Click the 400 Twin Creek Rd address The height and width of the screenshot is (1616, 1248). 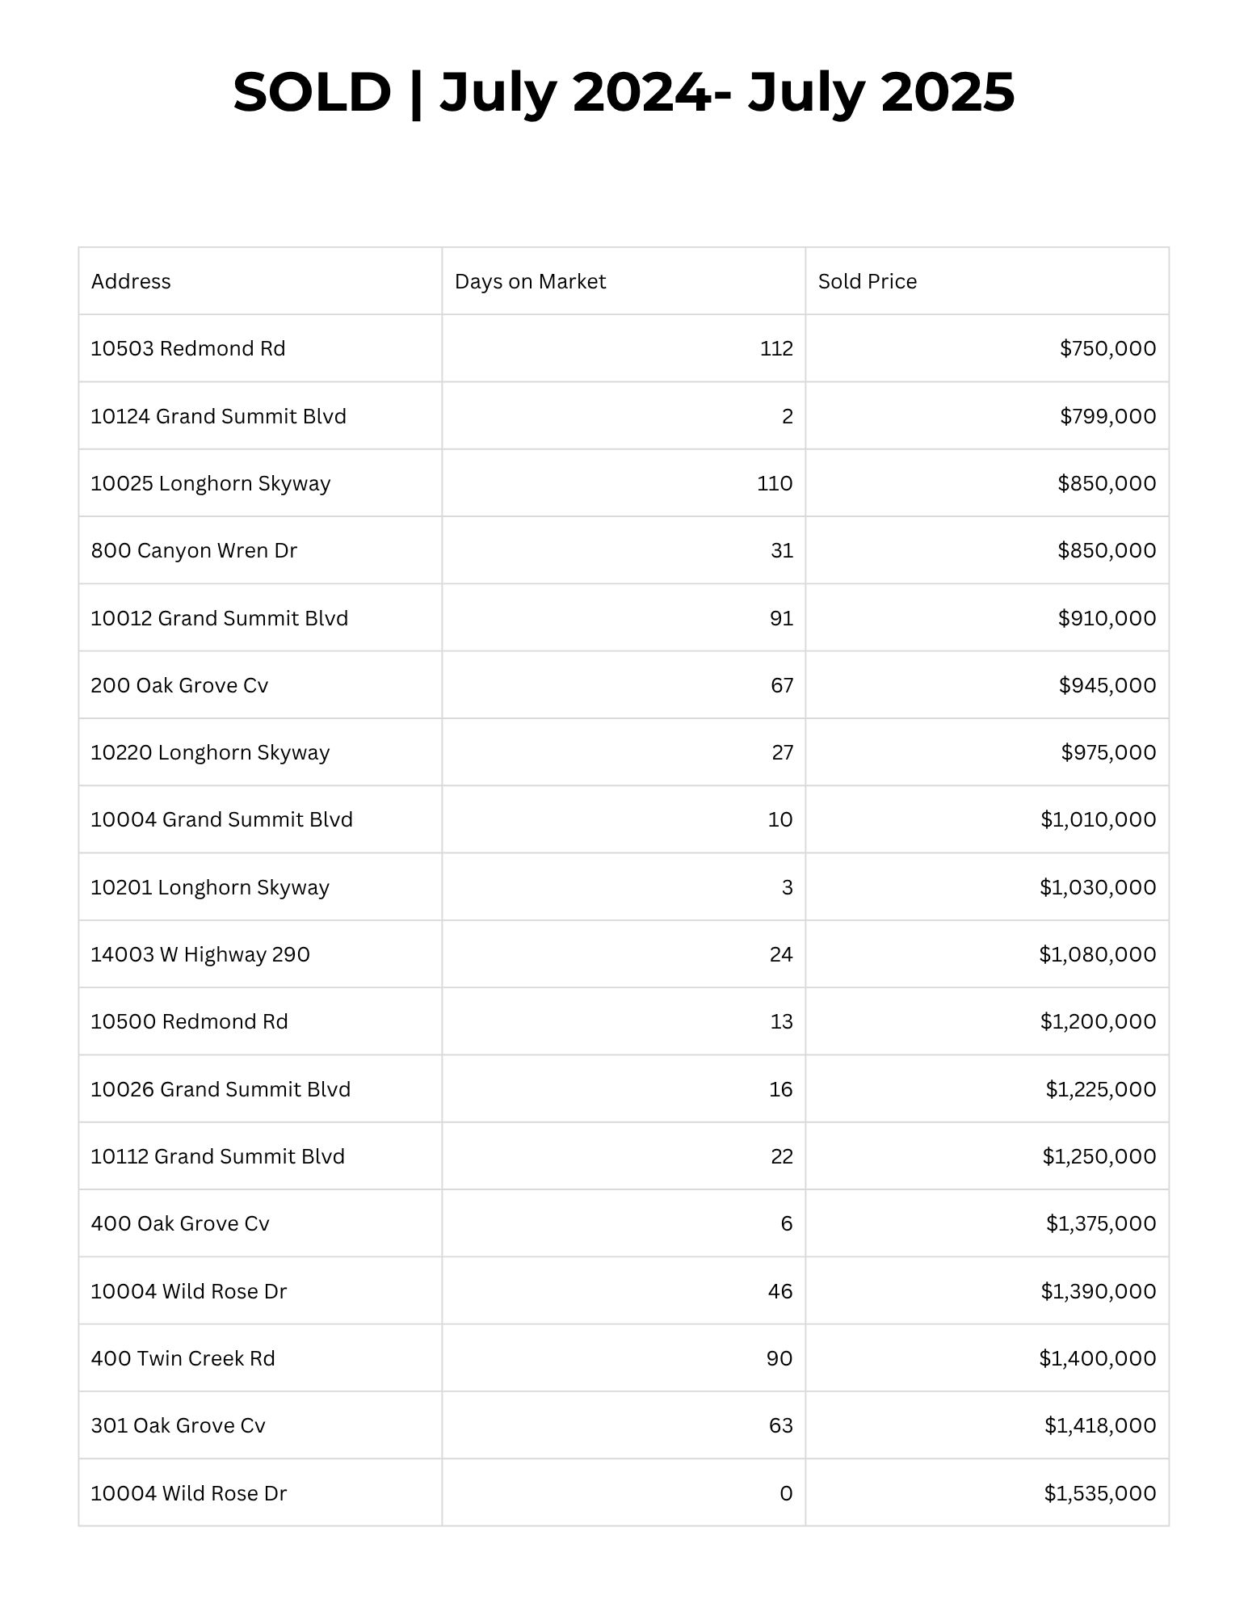tap(183, 1358)
